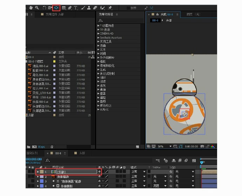
Task: Select 头部/BB-8.ai in the project panel
Action: (x=40, y=102)
